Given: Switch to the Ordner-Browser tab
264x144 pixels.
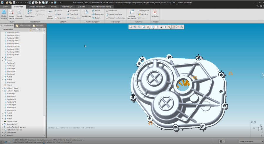Looking at the screenshot, I should [23, 26].
